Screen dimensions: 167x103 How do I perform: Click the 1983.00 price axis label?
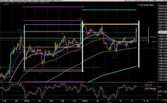tap(163, 44)
